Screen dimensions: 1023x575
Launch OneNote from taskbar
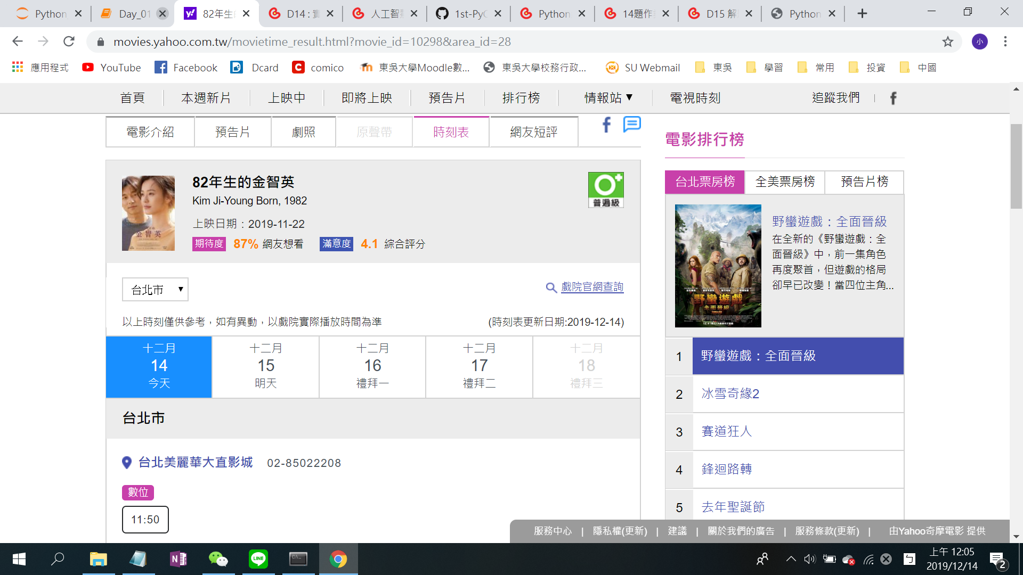click(x=178, y=559)
